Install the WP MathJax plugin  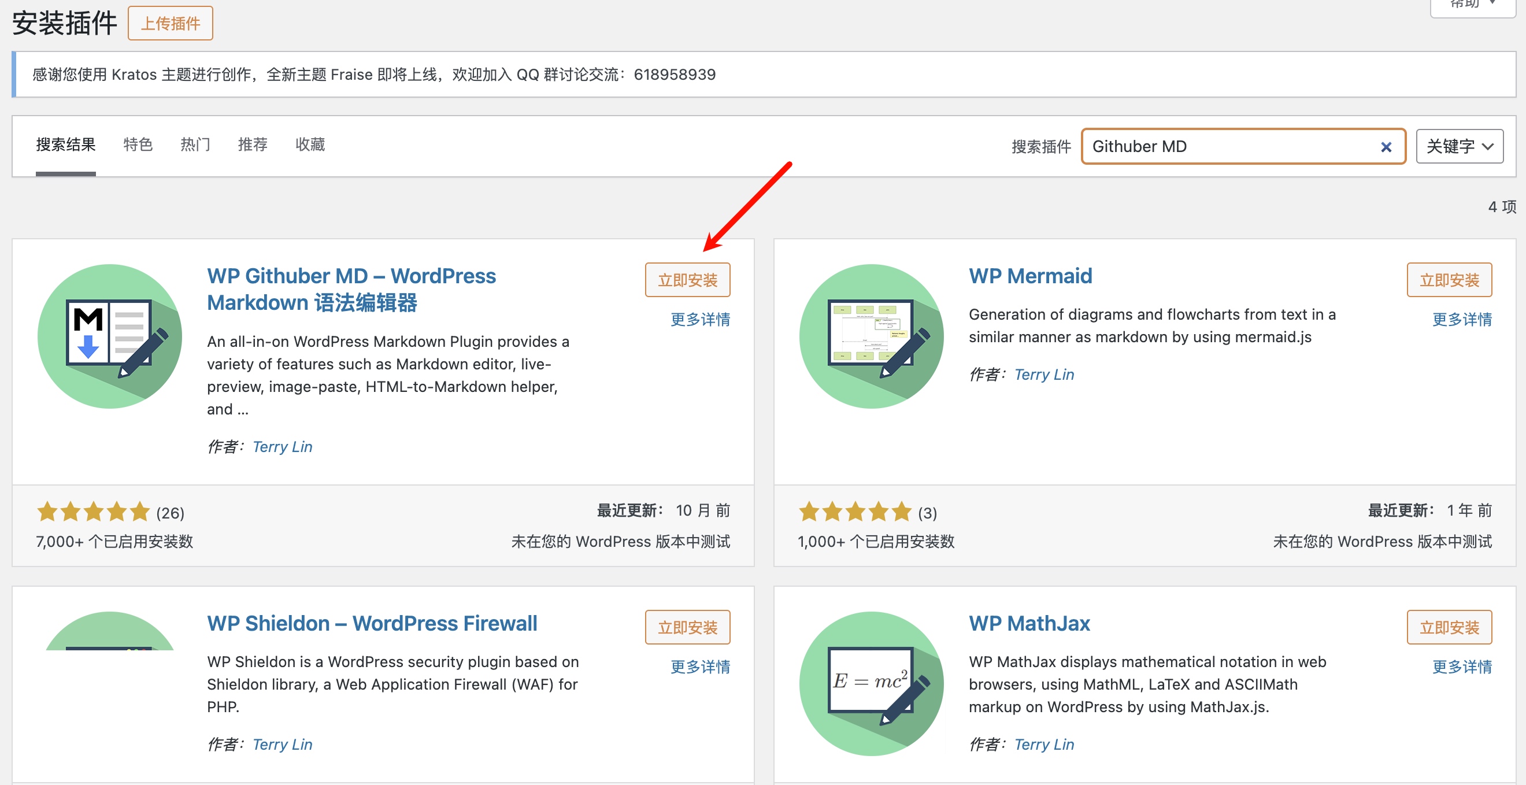click(1449, 627)
